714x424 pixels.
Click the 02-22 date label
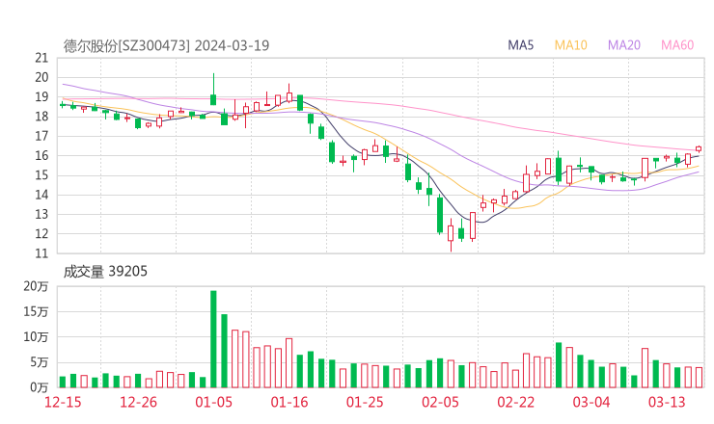click(x=515, y=402)
